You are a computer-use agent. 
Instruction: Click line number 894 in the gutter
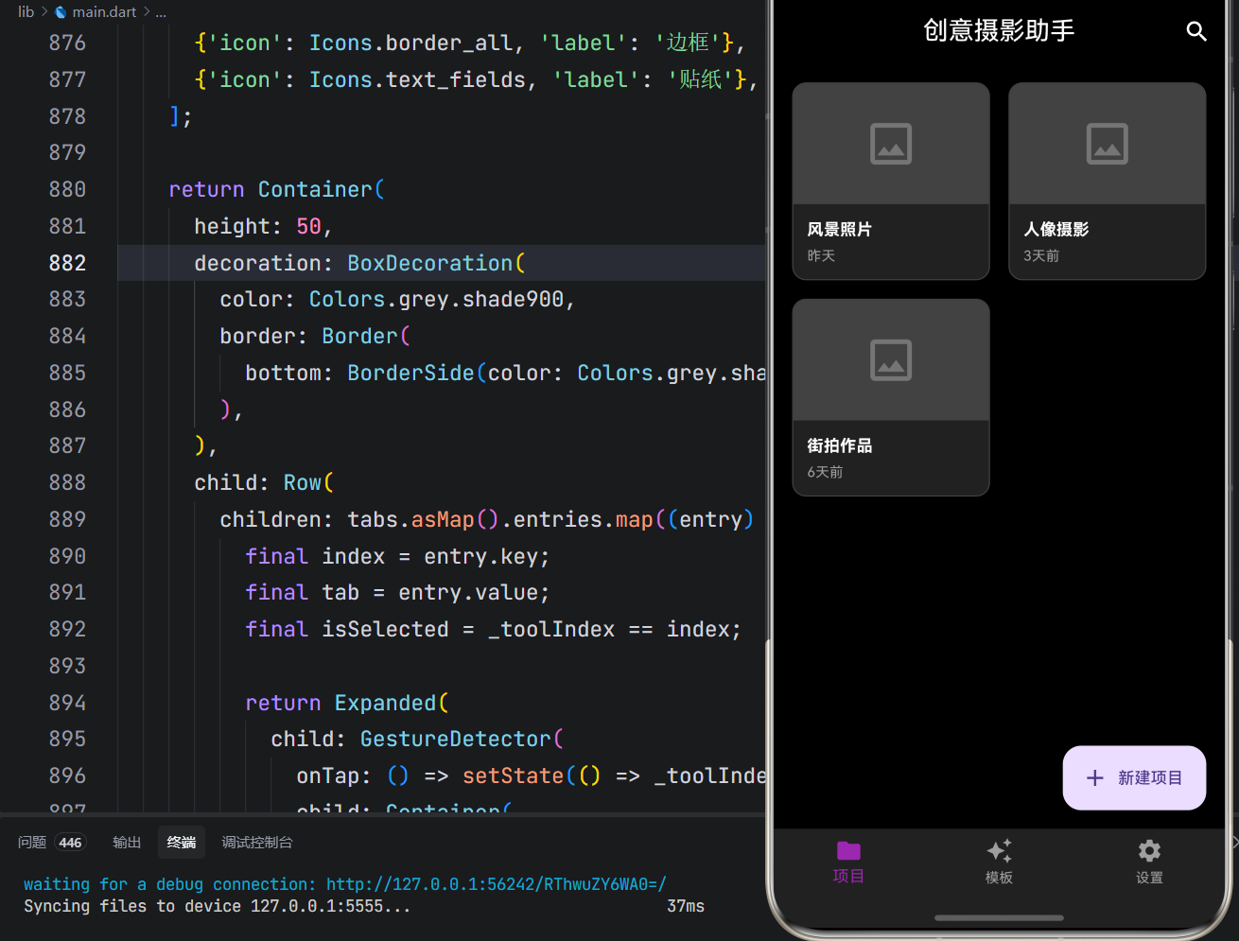(67, 703)
